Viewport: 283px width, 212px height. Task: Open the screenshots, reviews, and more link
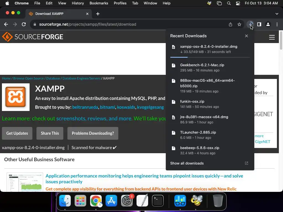coord(94,118)
